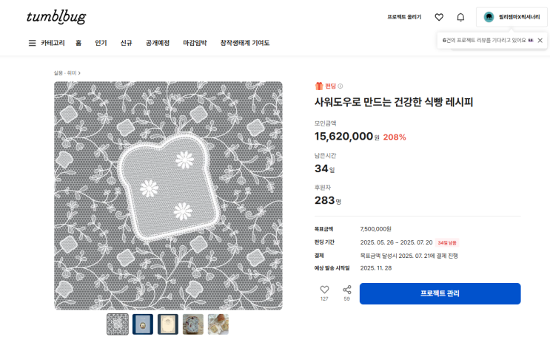This screenshot has height=348, width=550.
Task: Click the tumblbug logo
Action: click(56, 16)
